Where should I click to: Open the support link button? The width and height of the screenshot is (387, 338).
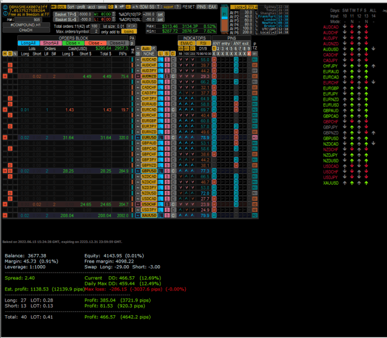coord(168,7)
